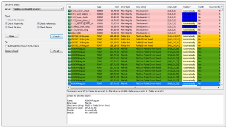Click the Remove fixed button
The image size is (230, 129).
(x=12, y=51)
